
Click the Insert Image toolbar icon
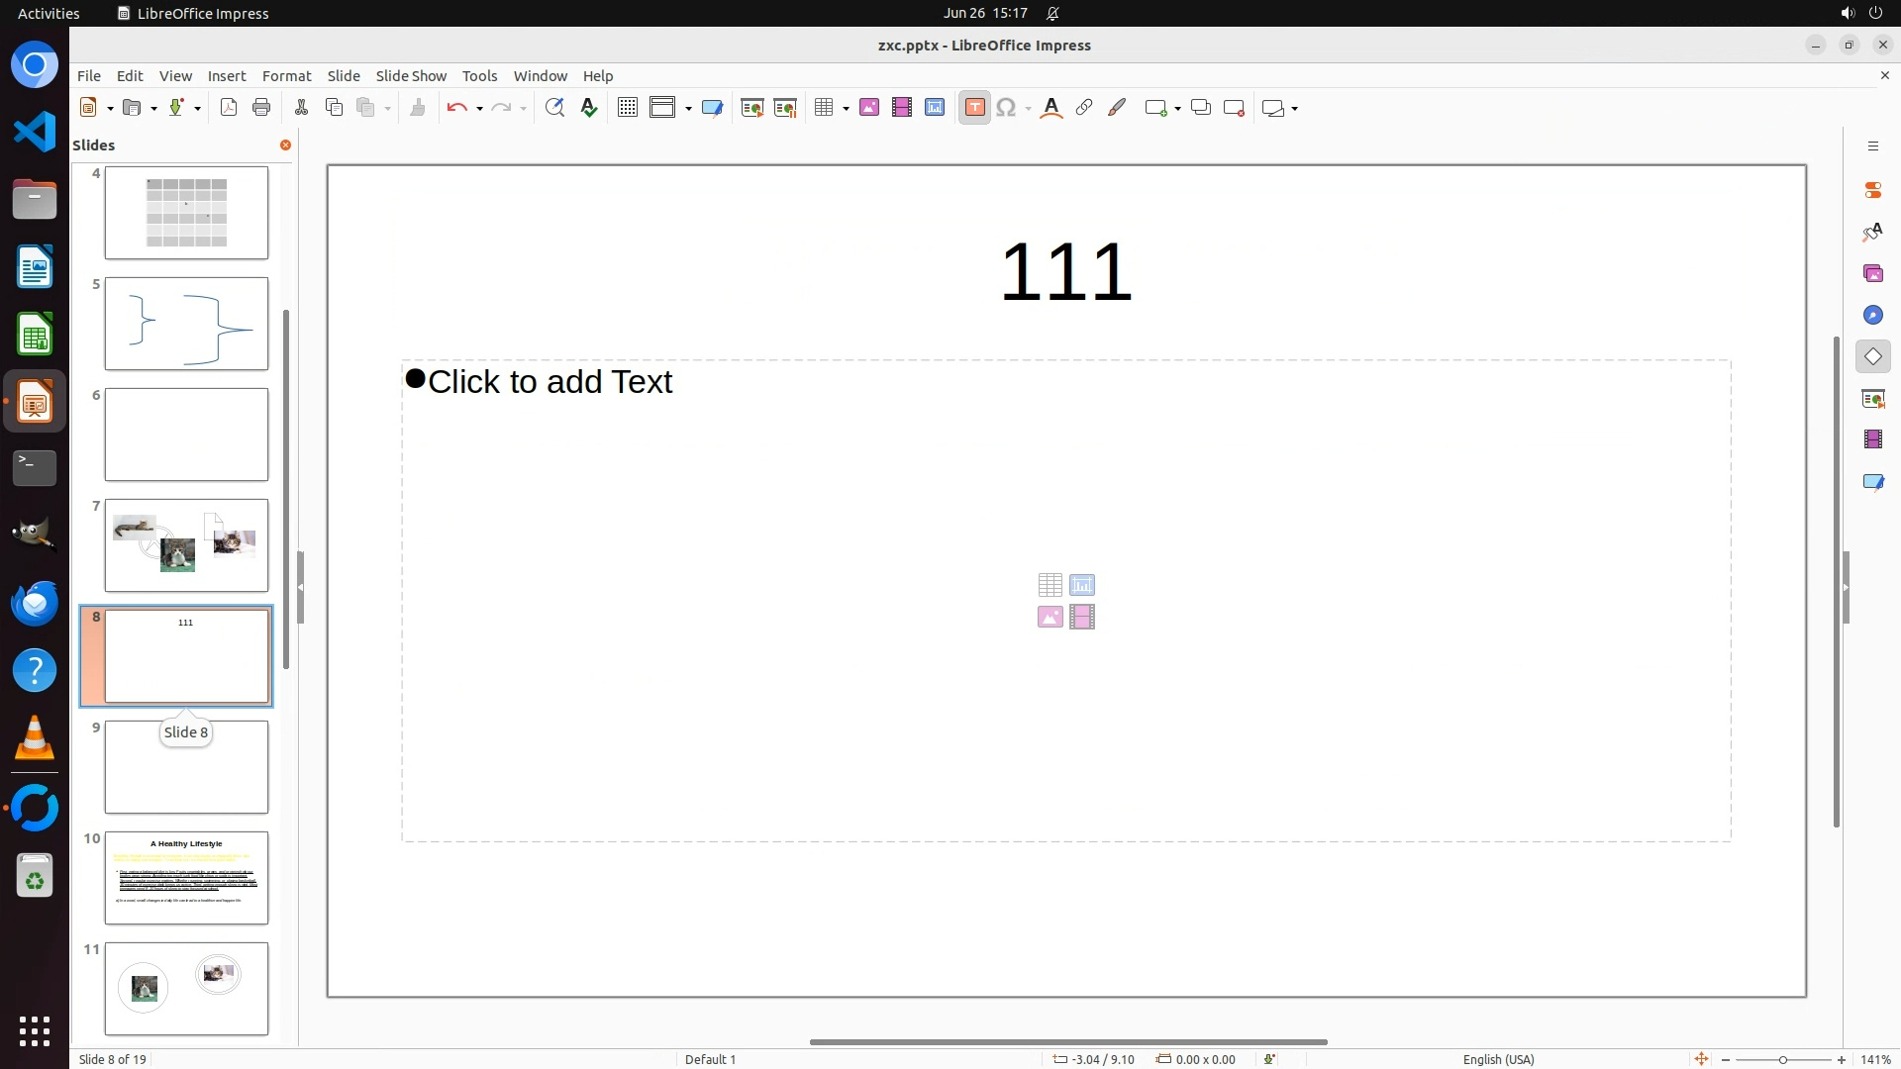869,108
